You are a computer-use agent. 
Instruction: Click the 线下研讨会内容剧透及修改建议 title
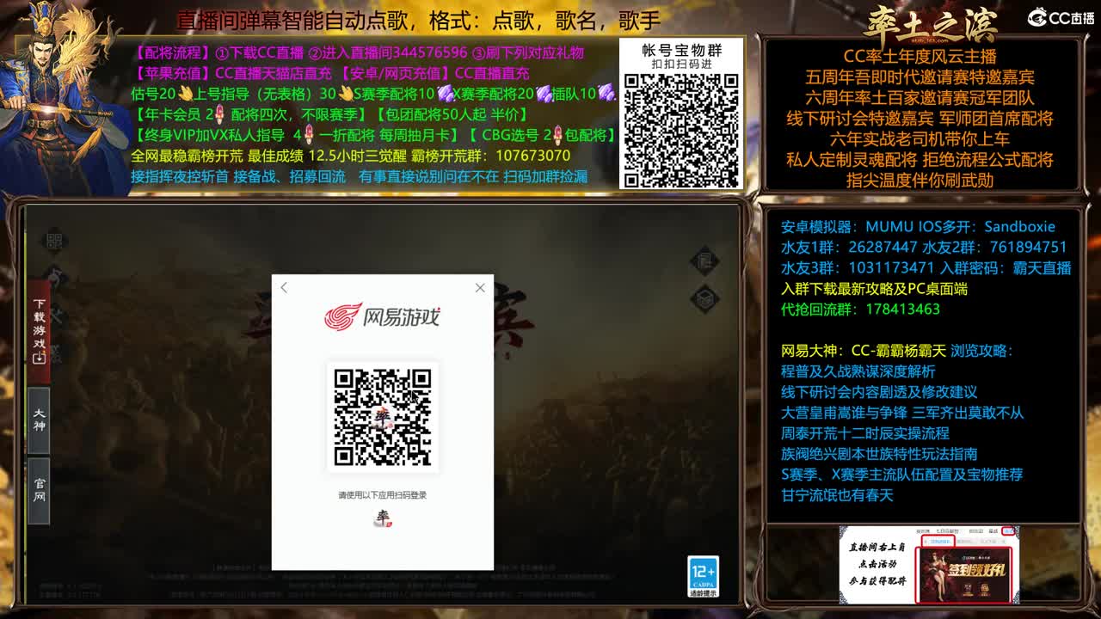click(879, 392)
